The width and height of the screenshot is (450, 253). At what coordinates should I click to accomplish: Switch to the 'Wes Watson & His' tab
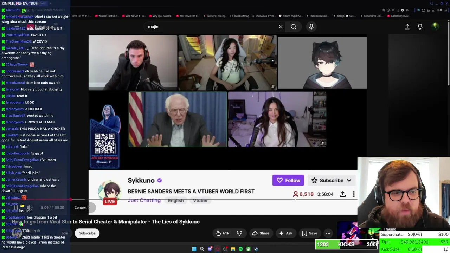[x=134, y=16]
